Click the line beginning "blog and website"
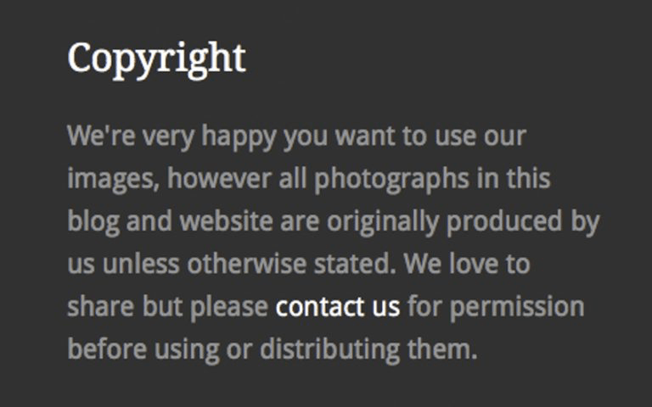The height and width of the screenshot is (407, 652). 333,221
